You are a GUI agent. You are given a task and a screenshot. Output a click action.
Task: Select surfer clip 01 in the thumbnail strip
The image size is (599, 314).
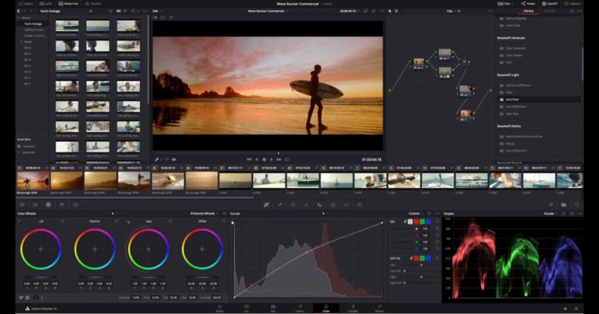tap(33, 180)
